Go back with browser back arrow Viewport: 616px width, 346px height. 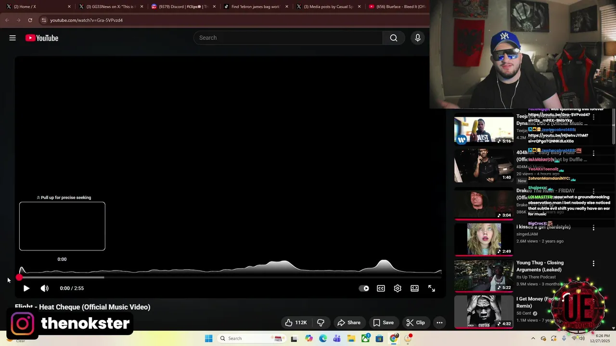(x=7, y=20)
